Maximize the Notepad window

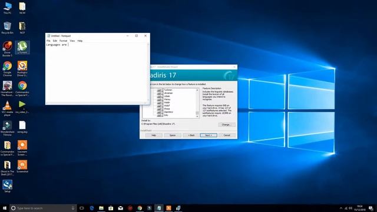[136, 36]
